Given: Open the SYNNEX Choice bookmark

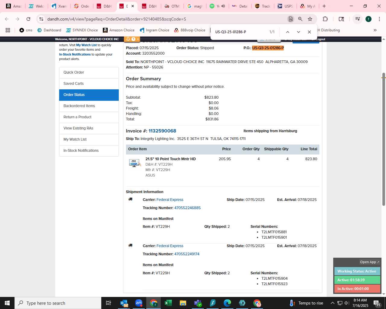Looking at the screenshot, I should 82,30.
